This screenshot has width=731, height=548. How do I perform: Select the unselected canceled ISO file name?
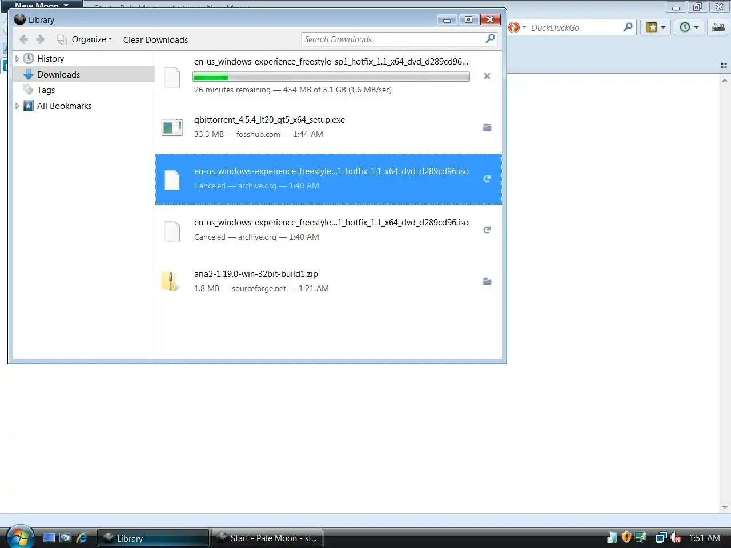[331, 223]
